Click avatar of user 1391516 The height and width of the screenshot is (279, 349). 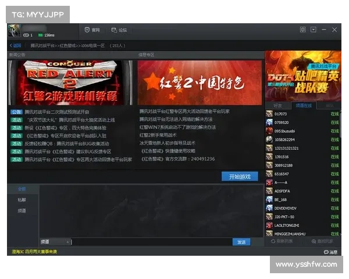(x=269, y=157)
